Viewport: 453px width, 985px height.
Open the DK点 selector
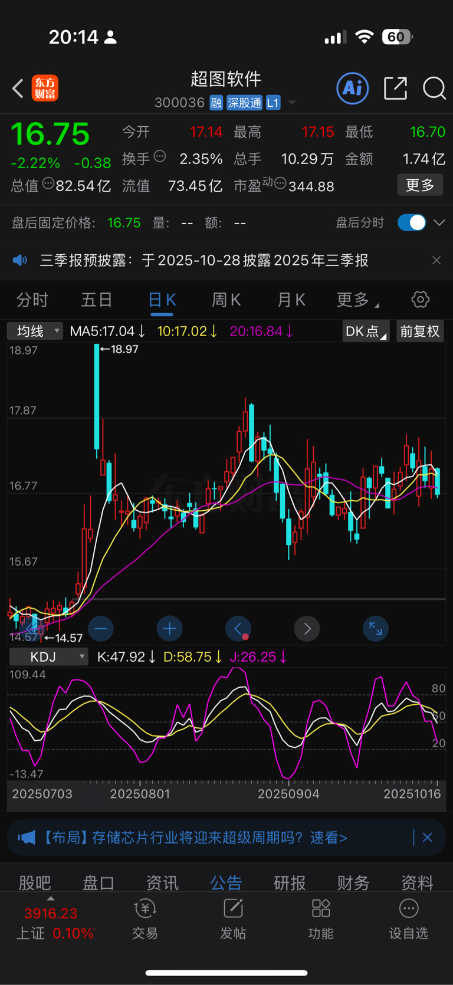click(366, 331)
